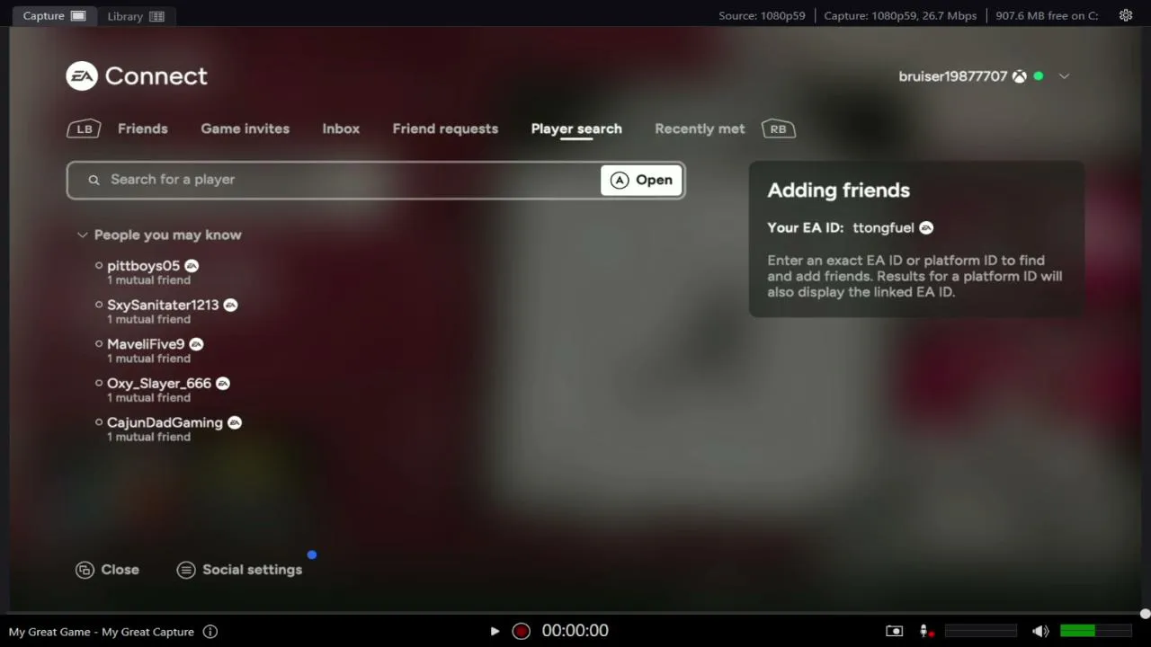Viewport: 1151px width, 647px height.
Task: Open the Recently met tab
Action: coord(700,129)
